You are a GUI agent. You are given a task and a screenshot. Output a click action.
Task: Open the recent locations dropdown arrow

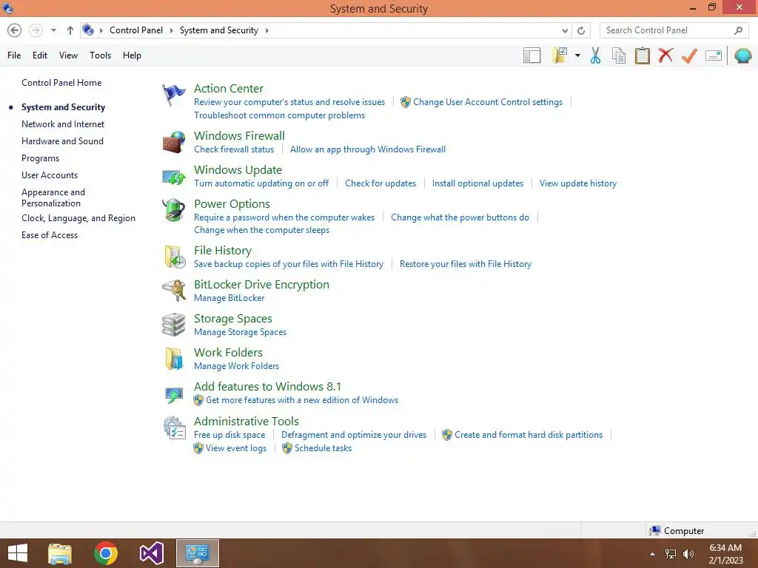[x=53, y=30]
